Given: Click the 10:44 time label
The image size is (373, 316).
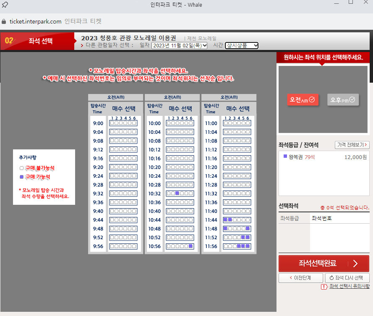Looking at the screenshot, I should tap(154, 220).
